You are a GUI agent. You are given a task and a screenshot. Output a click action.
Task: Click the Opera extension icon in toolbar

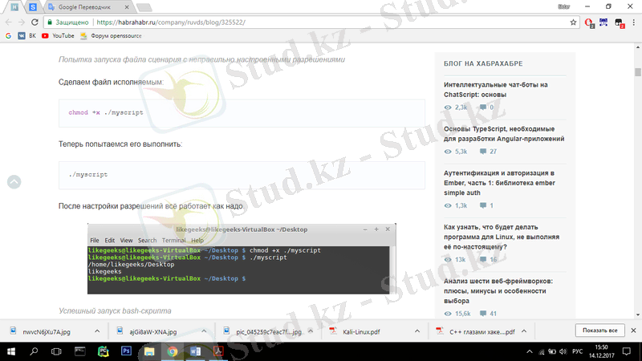[590, 23]
